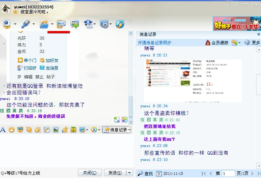The width and height of the screenshot is (261, 178).
Task: Close the 消息记录 panel with X
Action: point(259,34)
